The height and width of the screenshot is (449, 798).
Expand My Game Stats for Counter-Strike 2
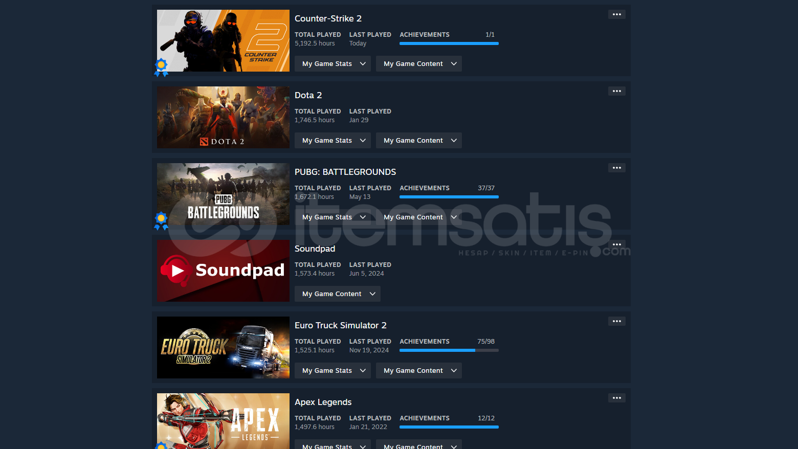(x=332, y=64)
